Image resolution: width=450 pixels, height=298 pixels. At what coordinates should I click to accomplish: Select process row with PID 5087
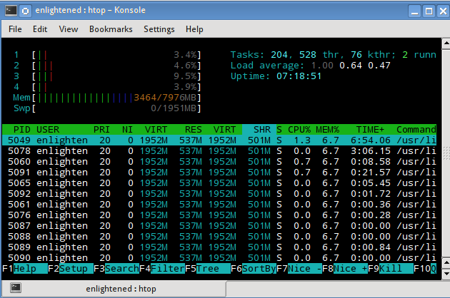[219, 226]
